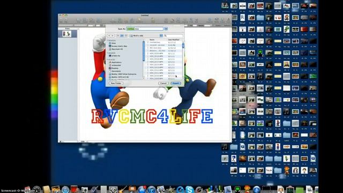Viewport: 343px width, 193px height.
Task: Open QuickTime Player from the Dock
Action: 180,189
